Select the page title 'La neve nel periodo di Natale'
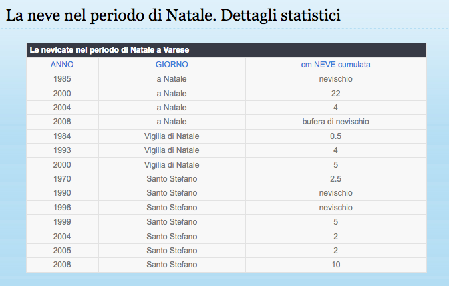Viewport: 449px width, 286px height. [x=111, y=15]
